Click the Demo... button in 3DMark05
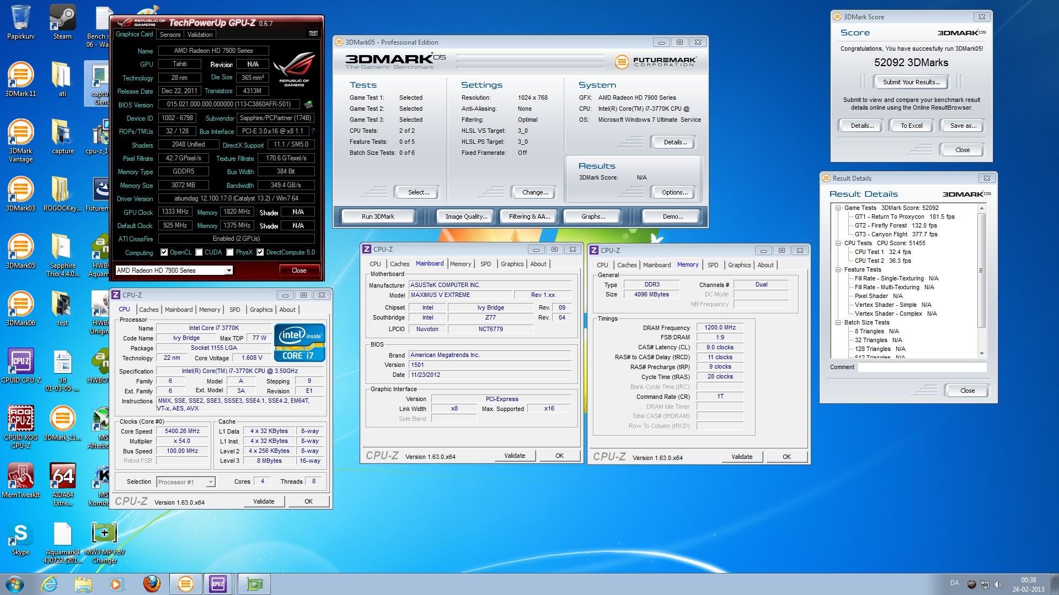Image resolution: width=1059 pixels, height=595 pixels. [x=672, y=217]
